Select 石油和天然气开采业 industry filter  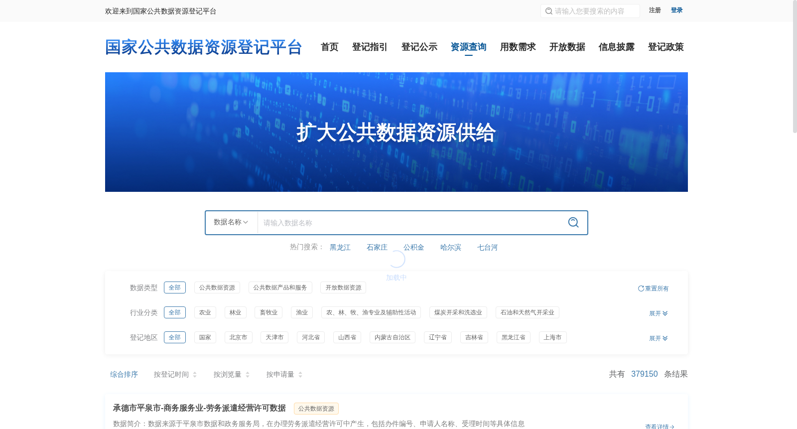point(528,312)
